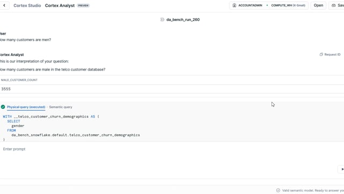Click the role icon beside ACCOUNTADMIN

[x=234, y=5]
